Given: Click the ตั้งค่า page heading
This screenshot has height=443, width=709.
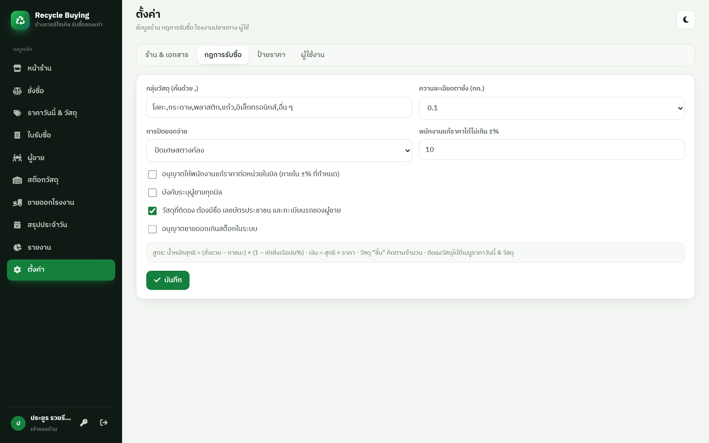Looking at the screenshot, I should (148, 14).
